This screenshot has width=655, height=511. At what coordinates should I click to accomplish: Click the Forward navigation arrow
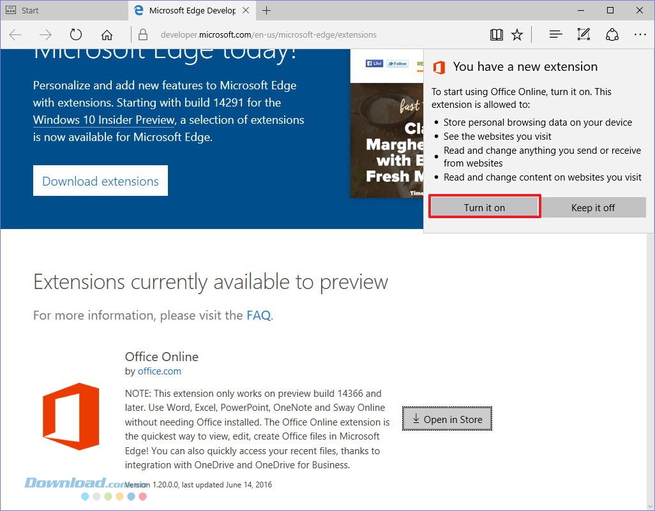pos(45,35)
